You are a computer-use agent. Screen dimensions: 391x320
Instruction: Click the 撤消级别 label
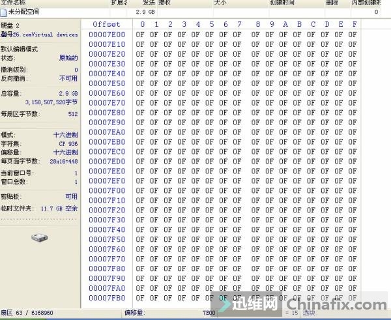coord(13,70)
